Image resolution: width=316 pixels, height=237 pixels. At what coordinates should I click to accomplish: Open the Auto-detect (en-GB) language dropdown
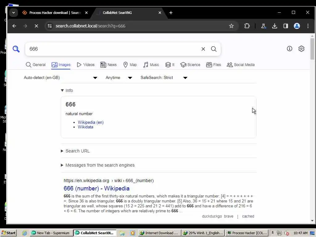[x=60, y=78]
